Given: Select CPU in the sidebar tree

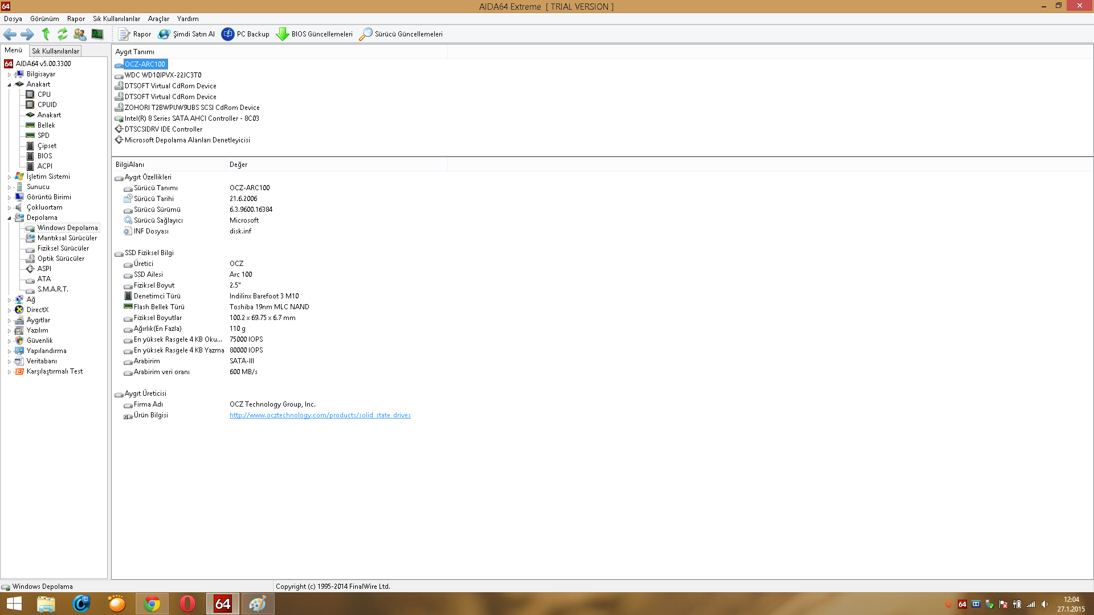Looking at the screenshot, I should point(44,95).
